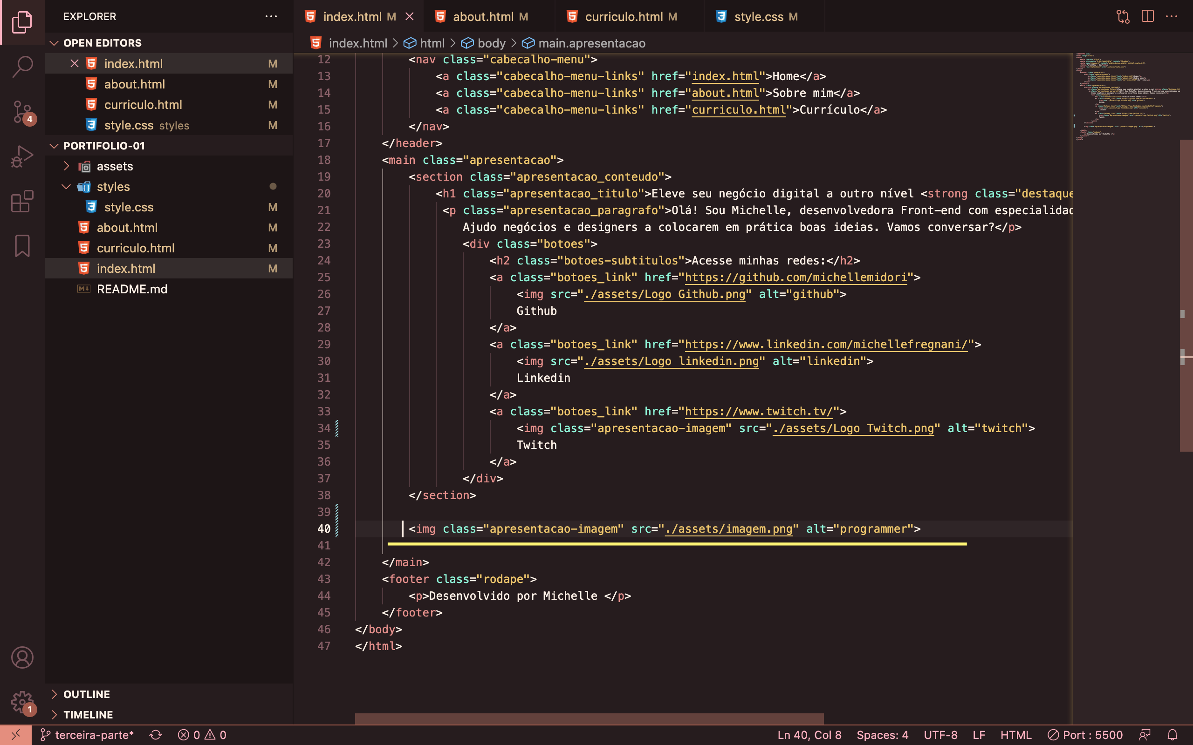Click the html breadcrumb item

click(x=424, y=43)
